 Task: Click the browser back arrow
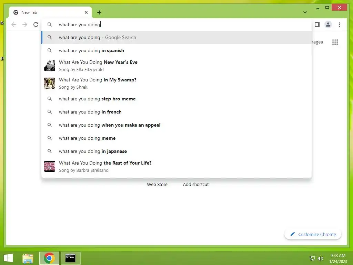click(14, 24)
